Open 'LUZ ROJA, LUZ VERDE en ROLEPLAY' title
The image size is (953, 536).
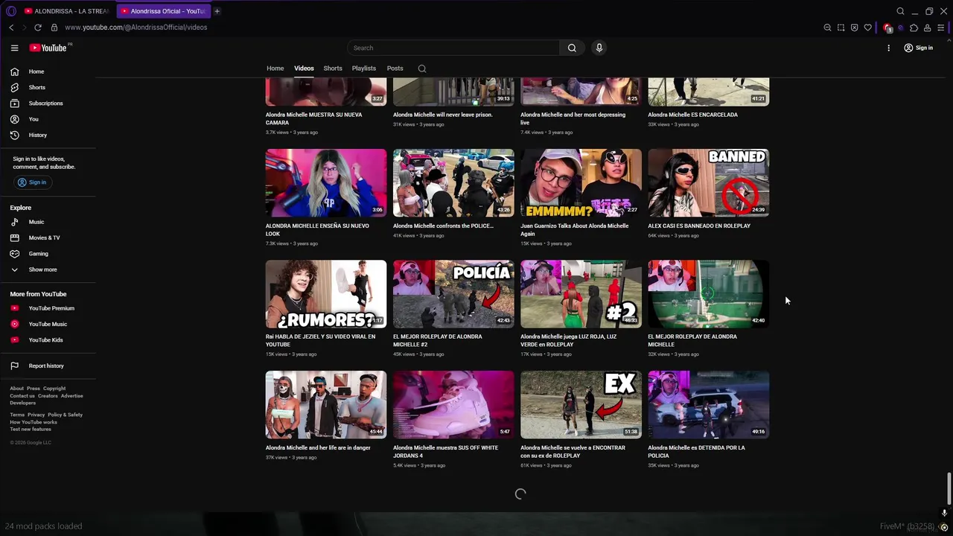click(x=568, y=340)
